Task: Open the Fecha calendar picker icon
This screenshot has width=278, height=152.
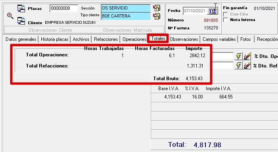Action: [x=213, y=11]
